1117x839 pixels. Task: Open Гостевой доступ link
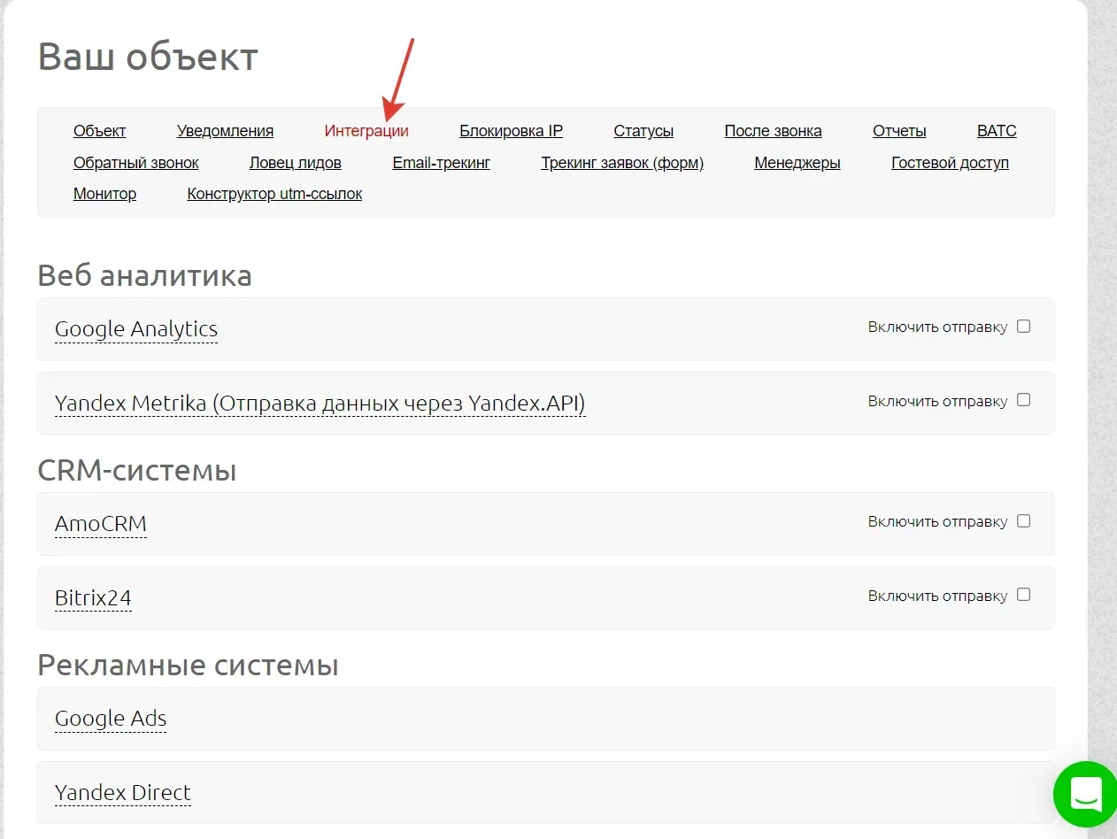point(950,163)
